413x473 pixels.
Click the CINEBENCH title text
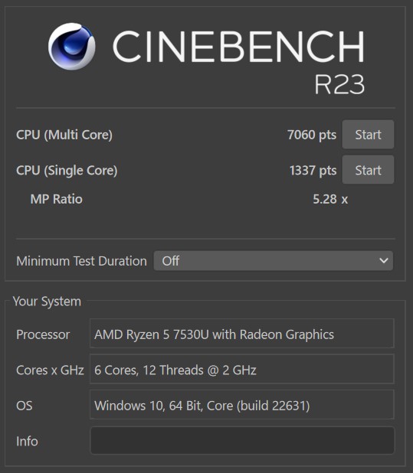tap(239, 47)
